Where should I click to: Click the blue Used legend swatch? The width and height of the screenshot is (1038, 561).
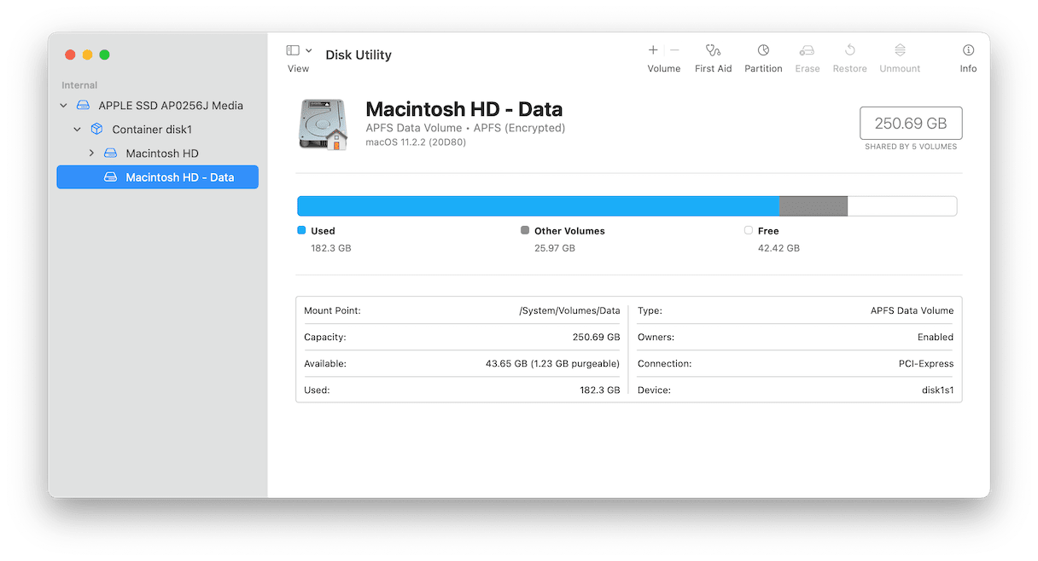[x=301, y=230]
